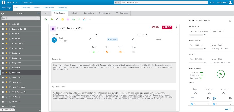Expand the Cost status dropdown arrow
Screen dimensions: 234x112
(x=97, y=52)
